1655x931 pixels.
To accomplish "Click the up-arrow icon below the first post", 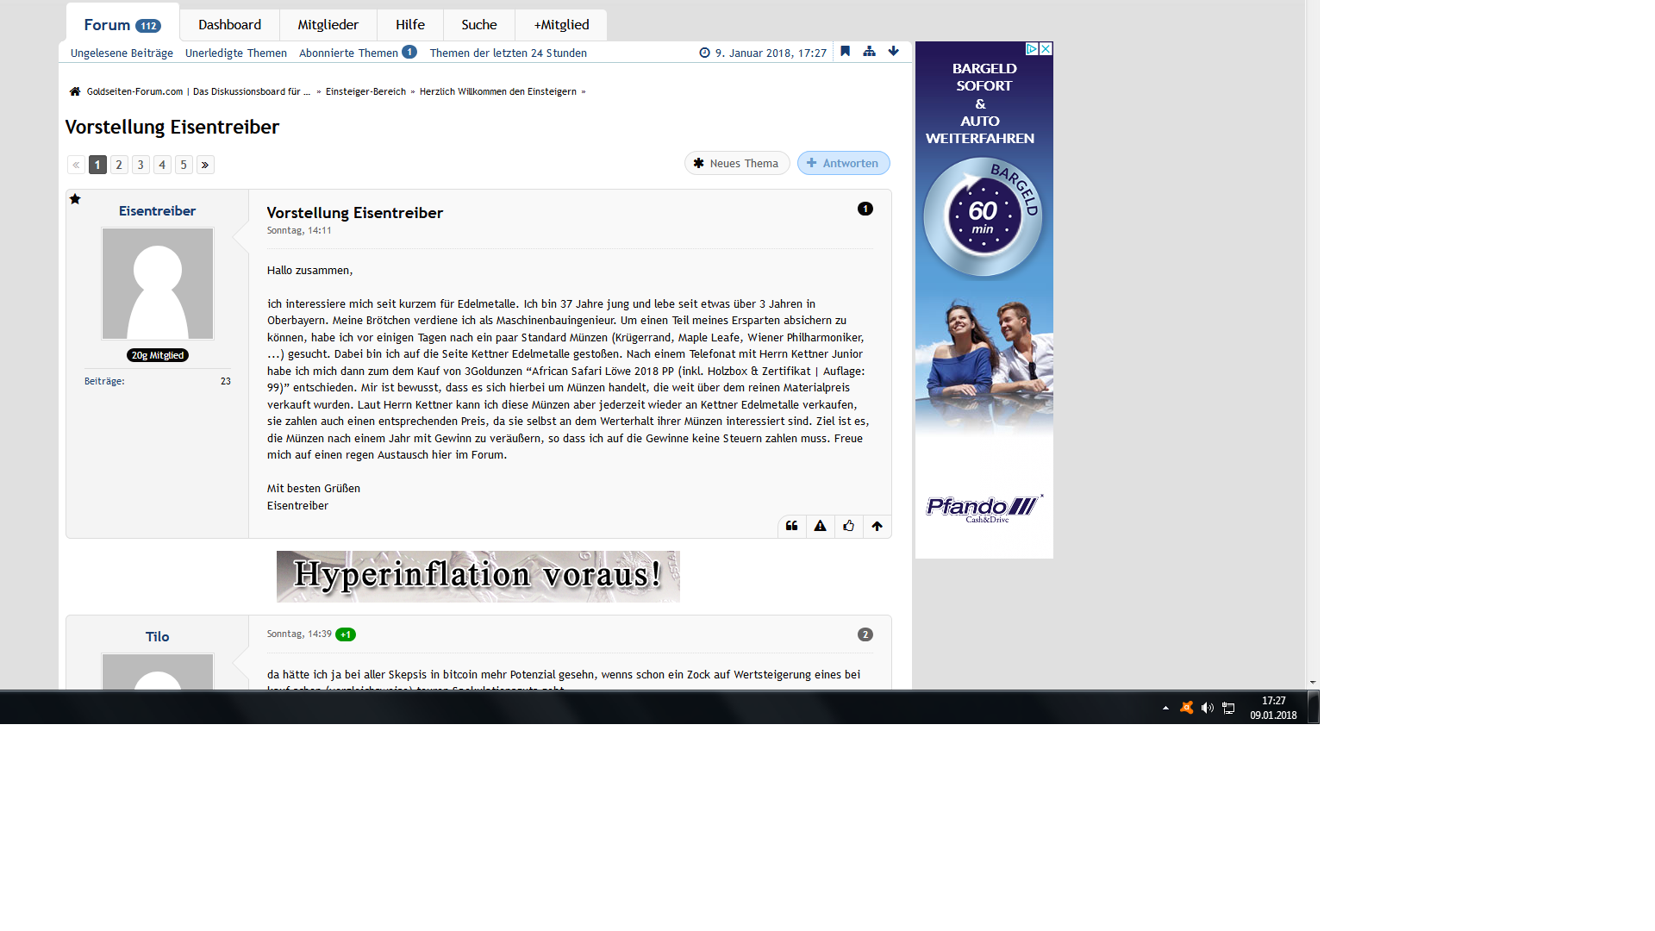I will pos(877,526).
